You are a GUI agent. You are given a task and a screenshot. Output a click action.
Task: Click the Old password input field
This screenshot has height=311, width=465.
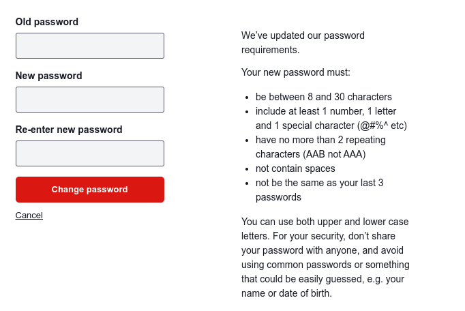[x=89, y=46]
